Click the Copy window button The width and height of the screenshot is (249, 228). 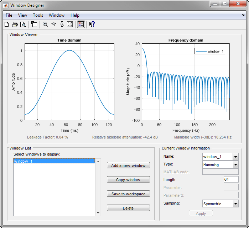pyautogui.click(x=128, y=180)
